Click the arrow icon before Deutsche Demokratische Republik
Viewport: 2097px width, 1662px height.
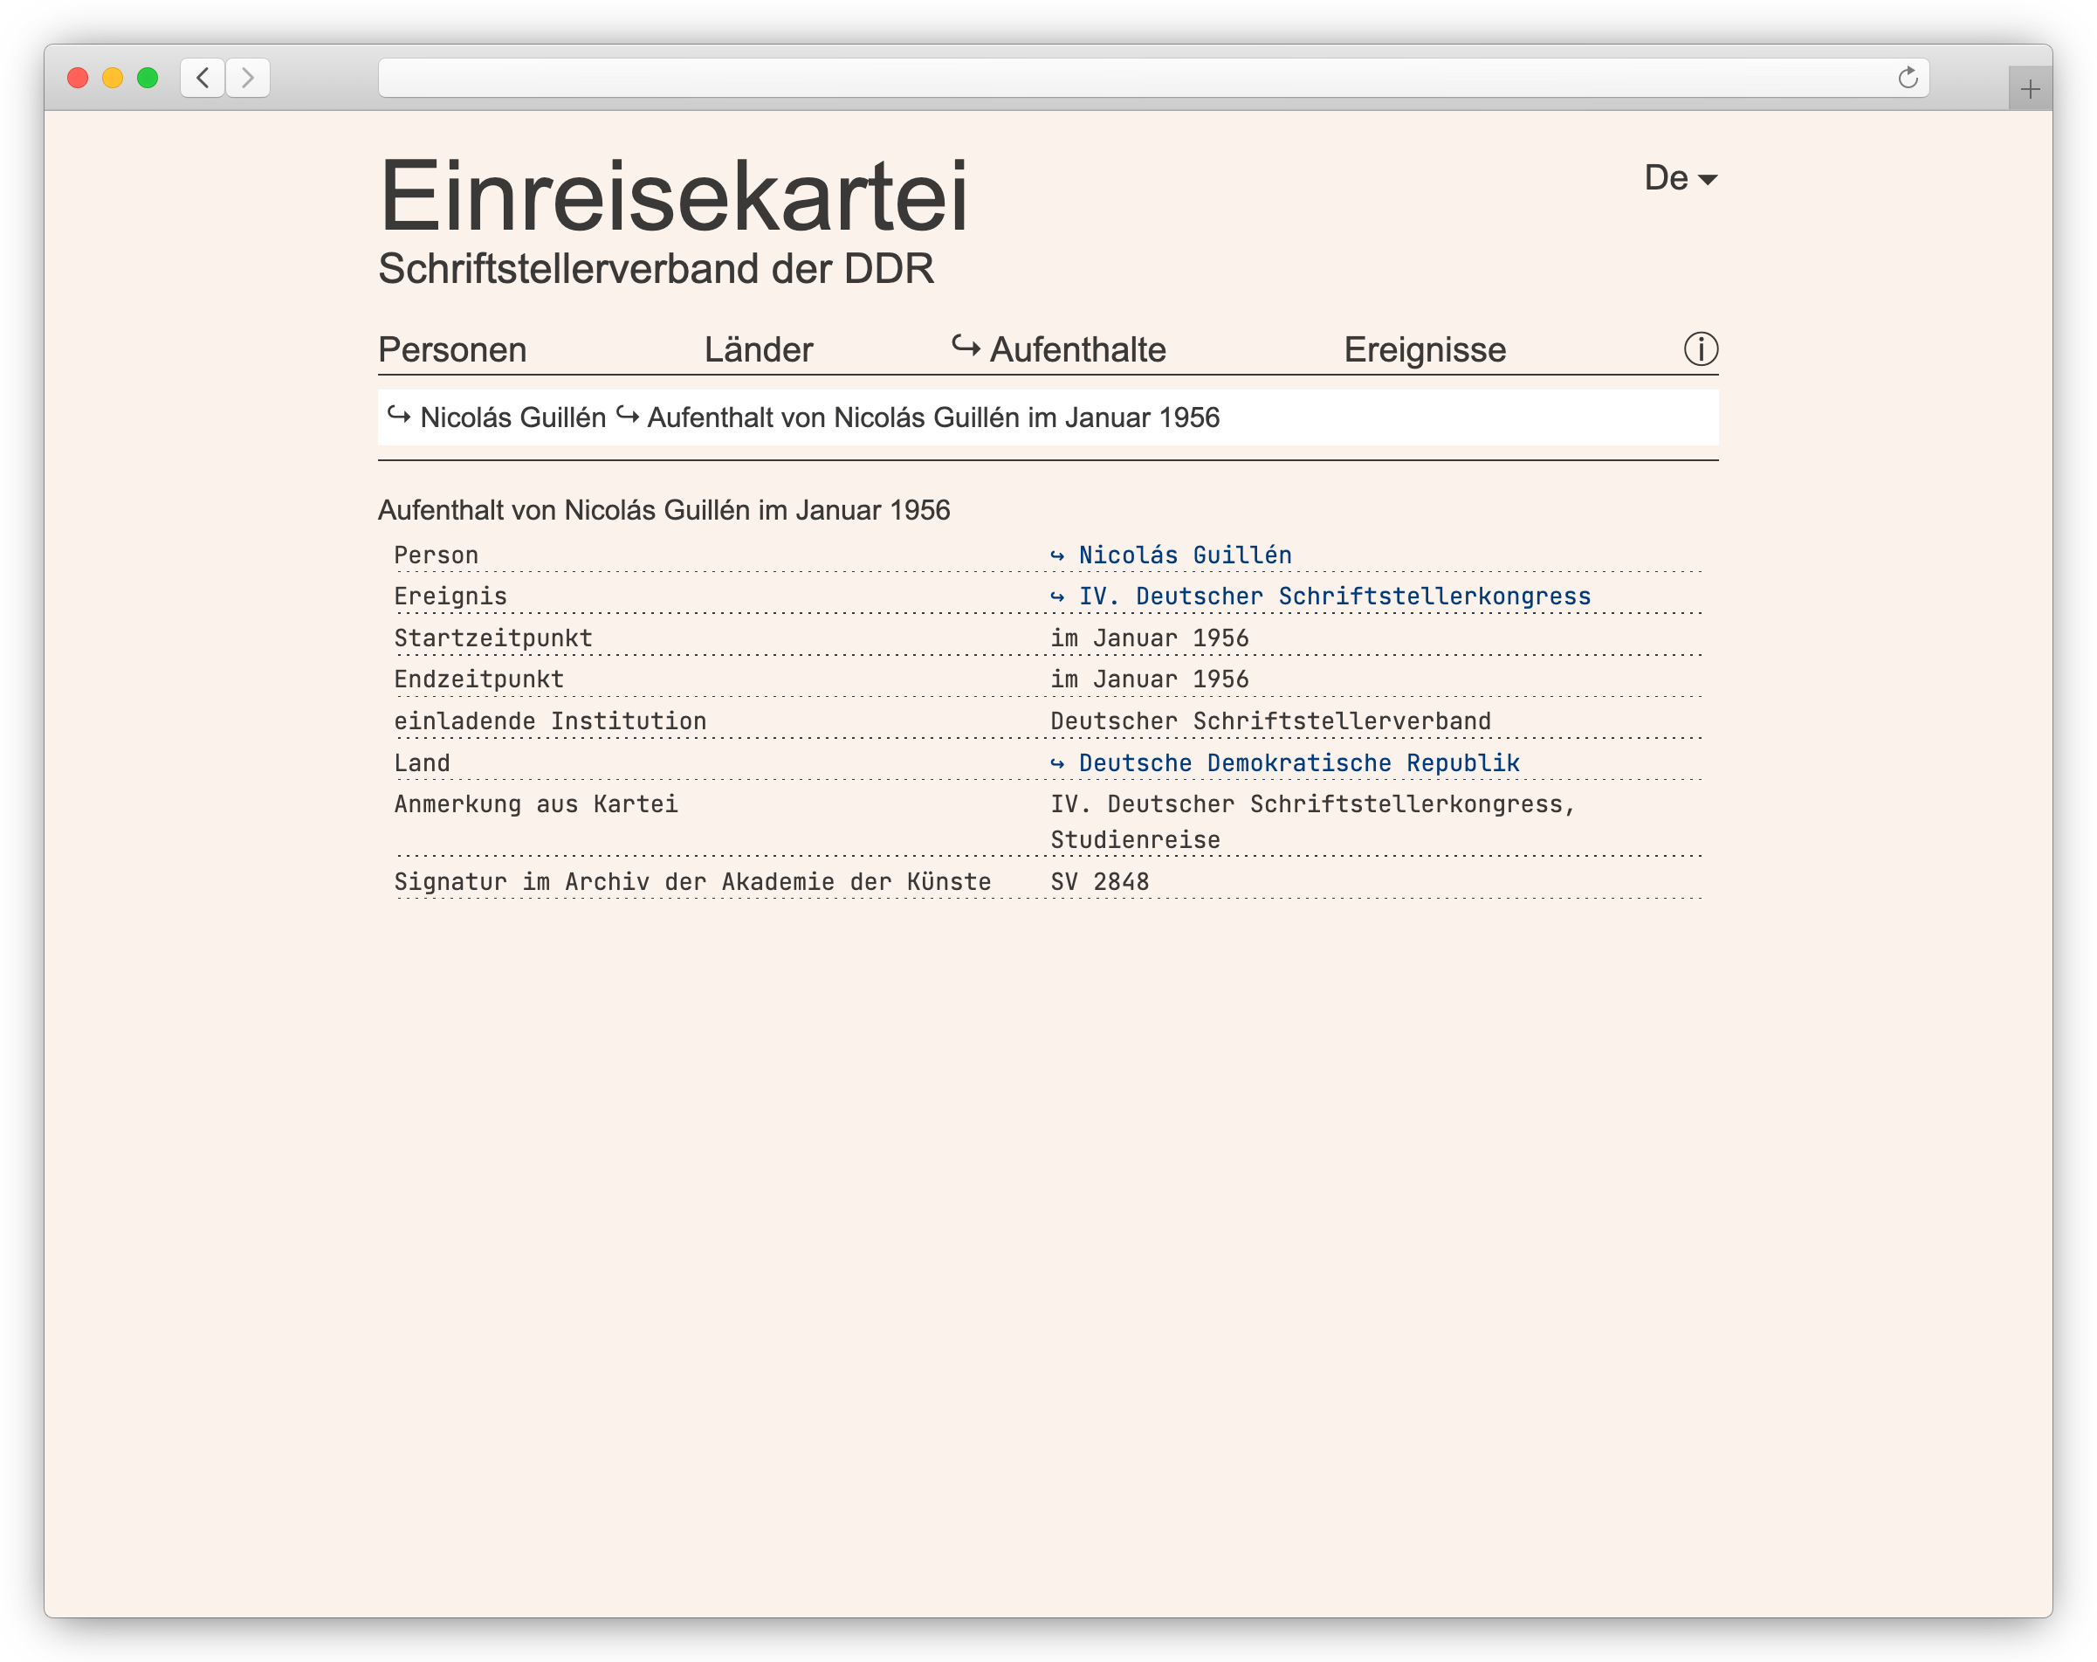tap(1057, 764)
